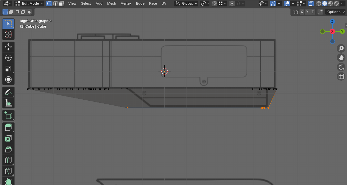The image size is (347, 185).
Task: Open the Add menu
Action: (x=99, y=3)
